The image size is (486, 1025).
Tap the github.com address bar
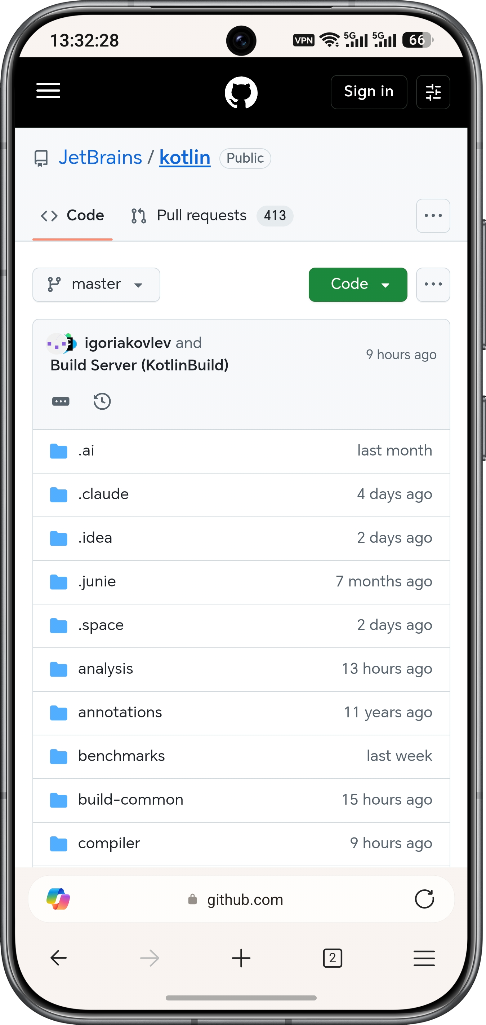pyautogui.click(x=241, y=899)
